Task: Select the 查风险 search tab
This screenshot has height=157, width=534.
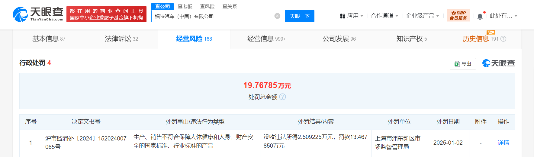Action: [x=207, y=6]
